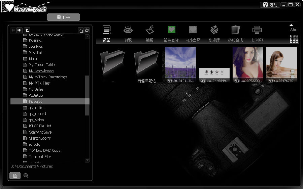Select the My Cheat Tables folder
Screen dimensions: 303x189
tap(40, 65)
